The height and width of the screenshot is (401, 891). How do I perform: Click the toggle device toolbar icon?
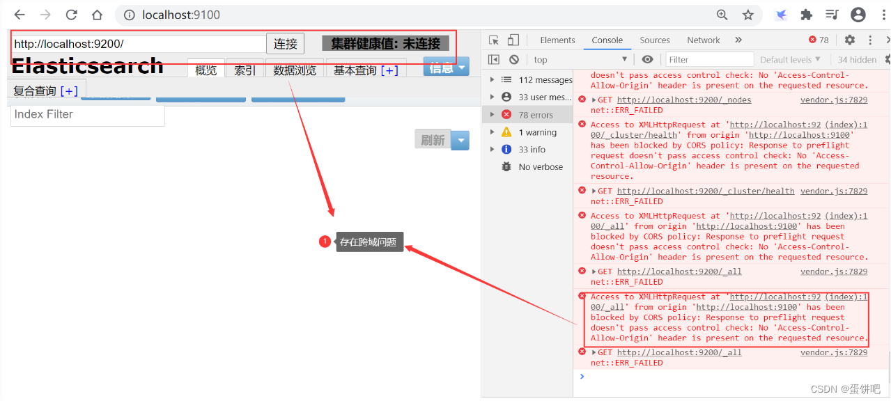[x=513, y=40]
